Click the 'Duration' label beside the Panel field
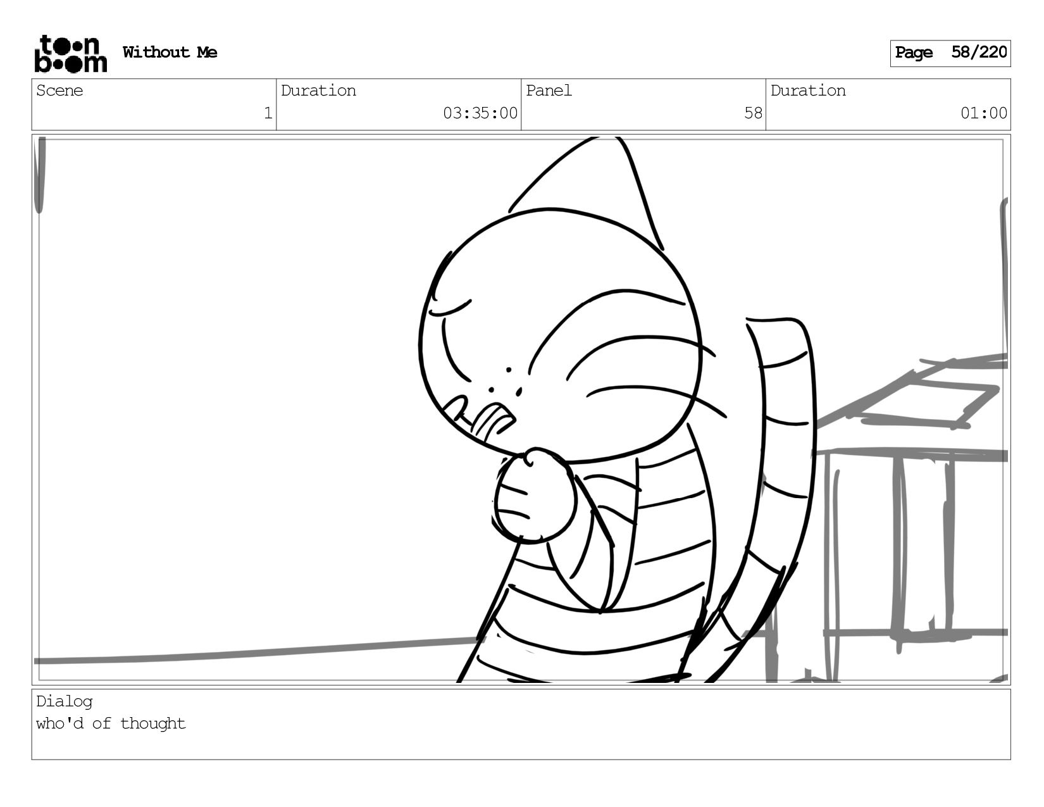This screenshot has height=807, width=1044. pyautogui.click(x=808, y=91)
